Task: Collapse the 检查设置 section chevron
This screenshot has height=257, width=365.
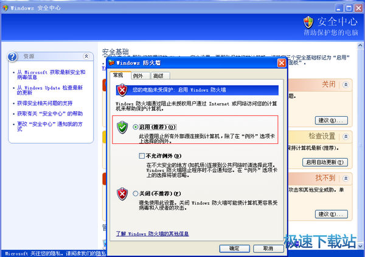Action: (x=346, y=137)
